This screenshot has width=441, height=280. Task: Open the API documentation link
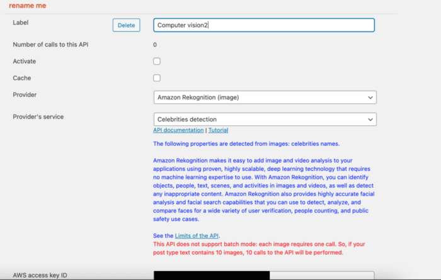tap(178, 130)
